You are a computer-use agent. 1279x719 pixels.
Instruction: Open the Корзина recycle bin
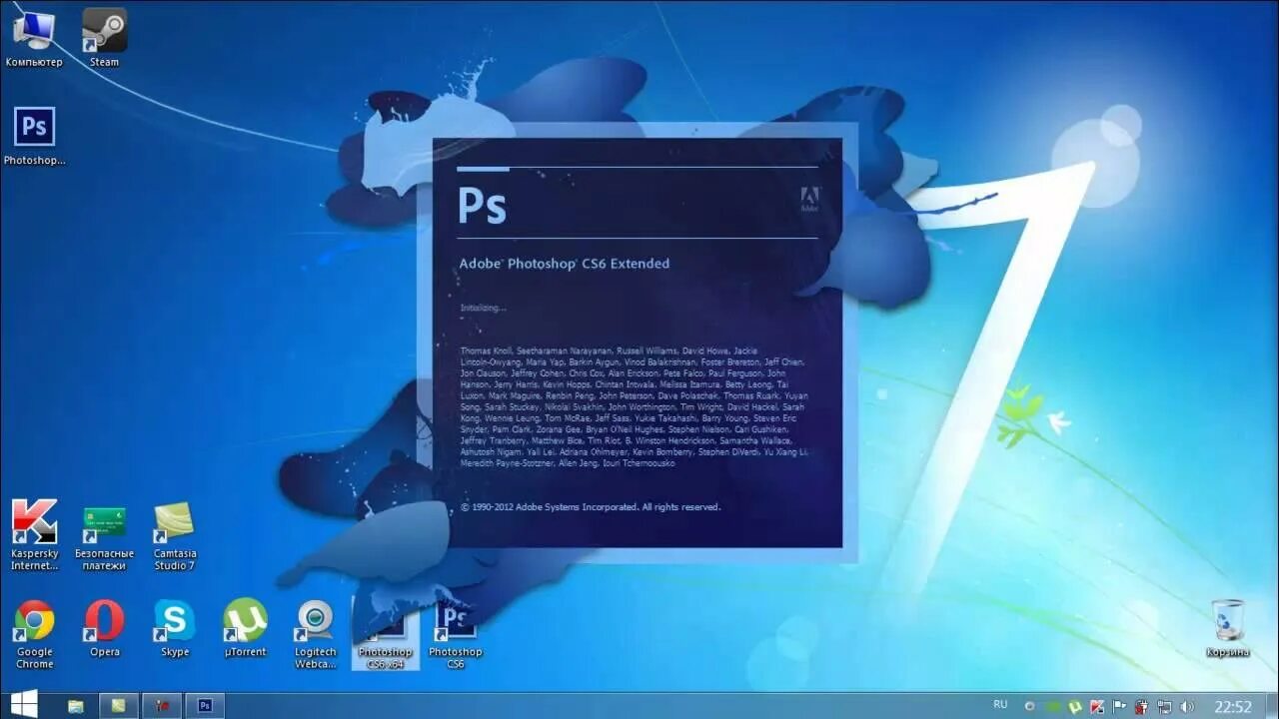coord(1227,628)
